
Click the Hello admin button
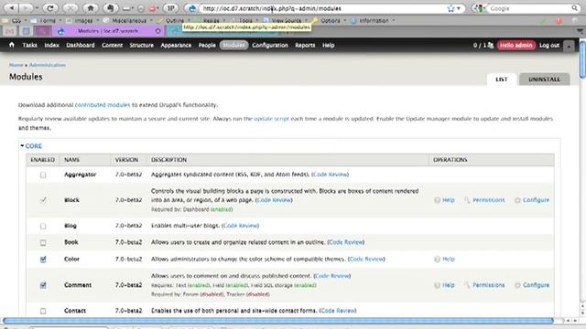(x=516, y=45)
